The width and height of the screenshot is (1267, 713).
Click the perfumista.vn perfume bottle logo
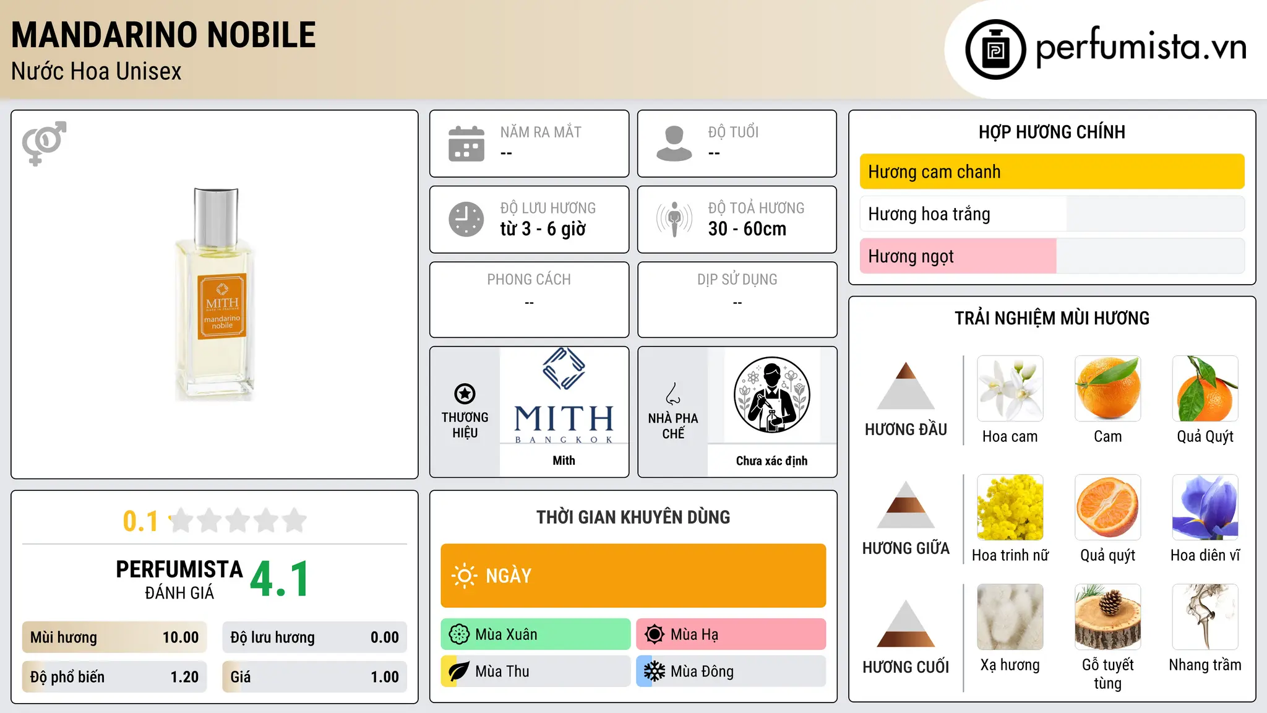pyautogui.click(x=995, y=50)
